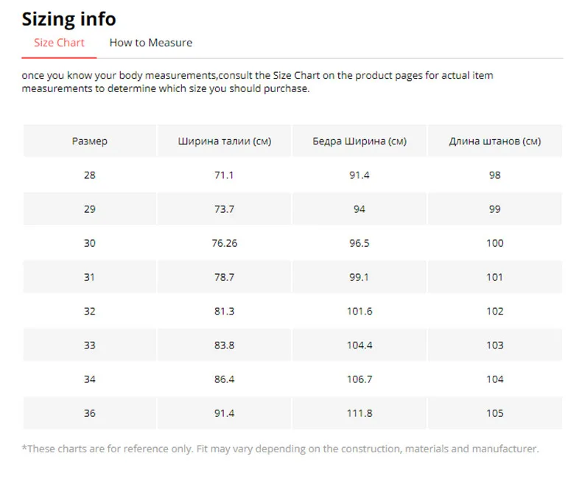Viewport: 582px width, 484px height.
Task: Click the reference-only disclaimer note
Action: [x=280, y=448]
